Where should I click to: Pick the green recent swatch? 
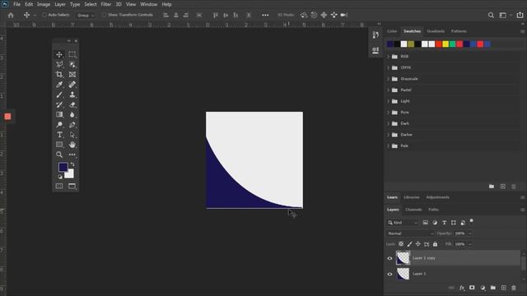pos(452,44)
